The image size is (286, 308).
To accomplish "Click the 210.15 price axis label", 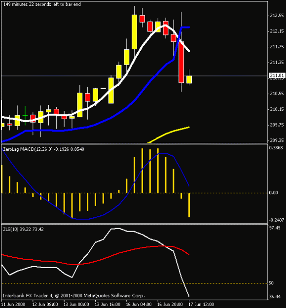I will (x=277, y=109).
